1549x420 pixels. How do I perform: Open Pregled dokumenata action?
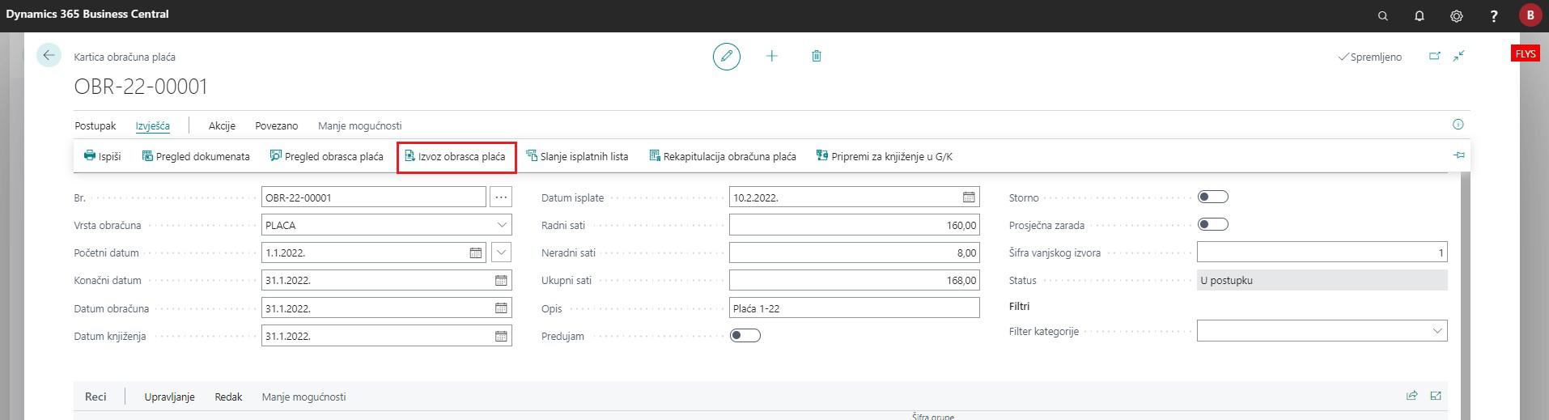tap(196, 156)
